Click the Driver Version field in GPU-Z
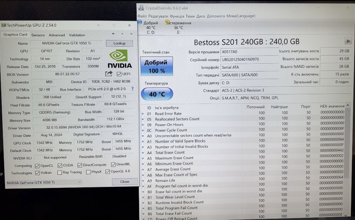 83,127
